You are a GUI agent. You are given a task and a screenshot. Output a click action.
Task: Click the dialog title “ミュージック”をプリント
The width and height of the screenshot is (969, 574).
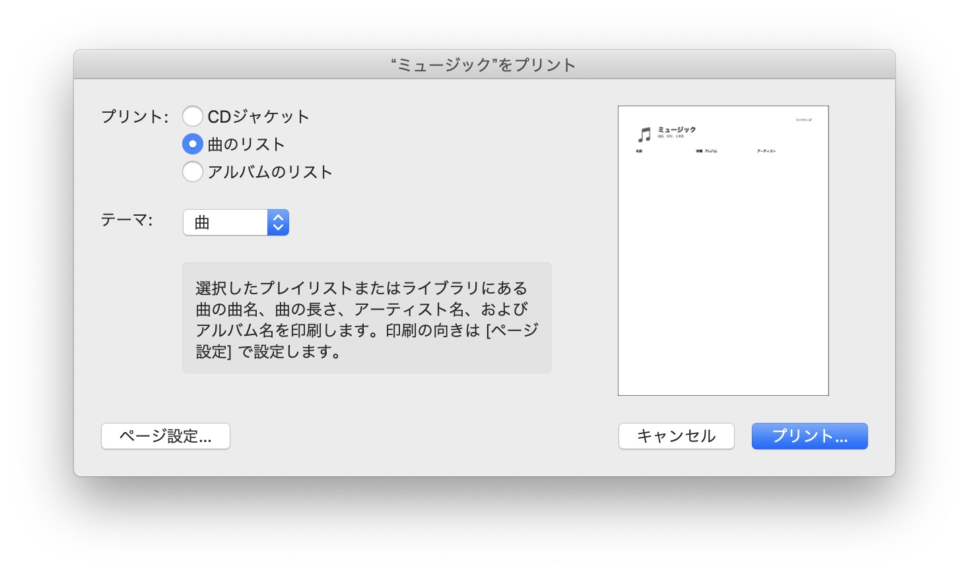(x=484, y=65)
